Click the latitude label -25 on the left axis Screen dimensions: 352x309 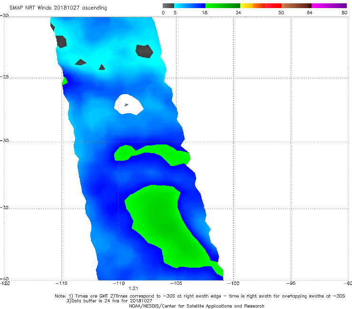tap(4, 77)
